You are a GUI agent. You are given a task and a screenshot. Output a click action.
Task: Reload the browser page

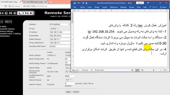(x=5, y=6)
